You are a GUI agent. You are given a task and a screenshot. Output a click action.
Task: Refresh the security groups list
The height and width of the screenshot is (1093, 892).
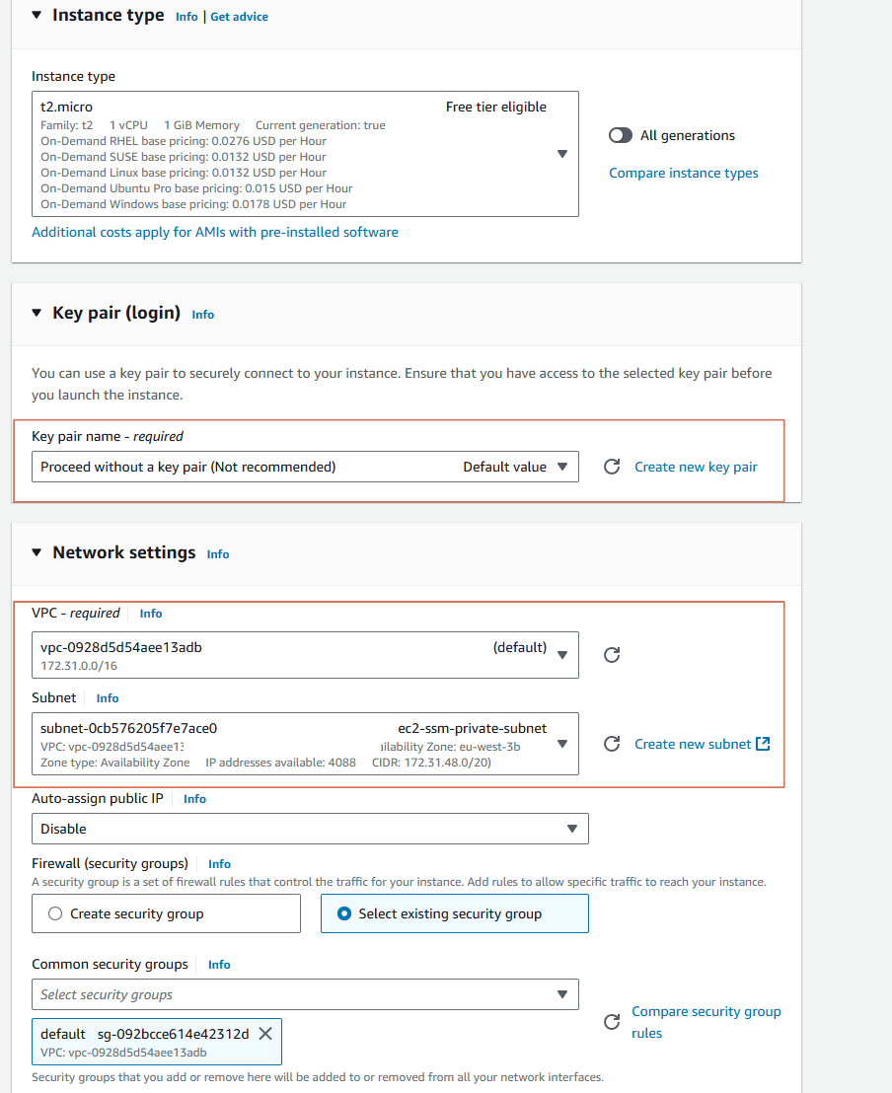click(612, 1022)
